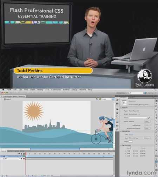The height and width of the screenshot is (177, 158).
Task: Collapse the Publish section in Properties
Action: (x=121, y=108)
